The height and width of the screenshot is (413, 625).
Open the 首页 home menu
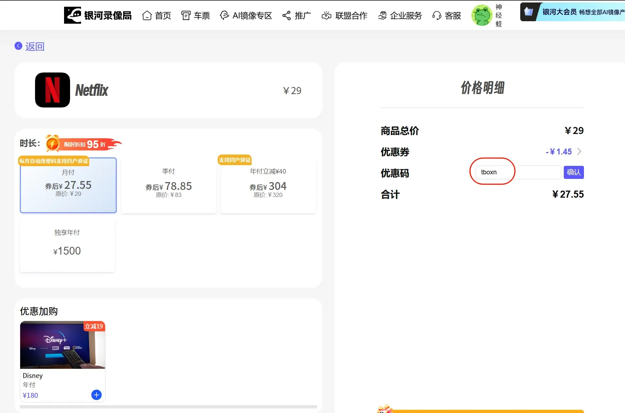tap(157, 16)
